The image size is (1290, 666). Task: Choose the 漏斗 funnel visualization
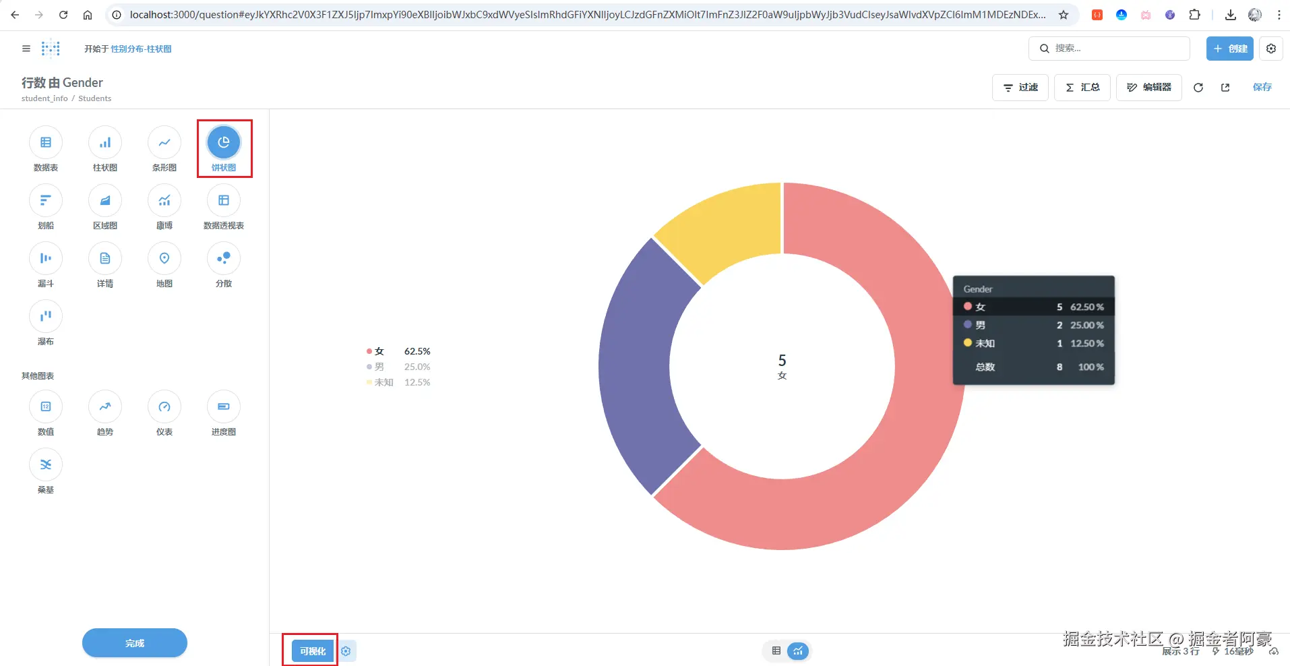click(x=46, y=259)
